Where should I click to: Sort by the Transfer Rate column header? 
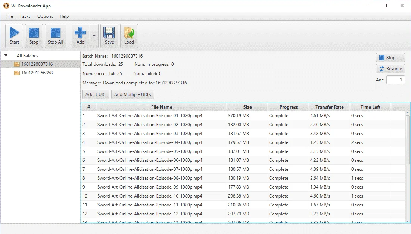click(x=330, y=107)
